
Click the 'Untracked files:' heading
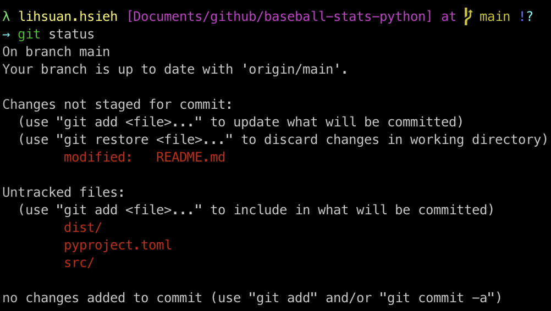pos(64,192)
